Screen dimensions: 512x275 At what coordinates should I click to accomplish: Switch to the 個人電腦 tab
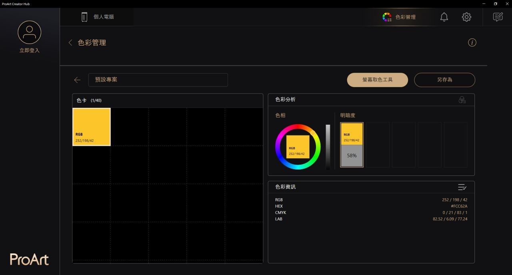(98, 17)
